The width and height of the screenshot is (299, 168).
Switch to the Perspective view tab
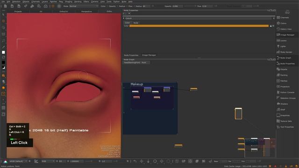pyautogui.click(x=86, y=11)
